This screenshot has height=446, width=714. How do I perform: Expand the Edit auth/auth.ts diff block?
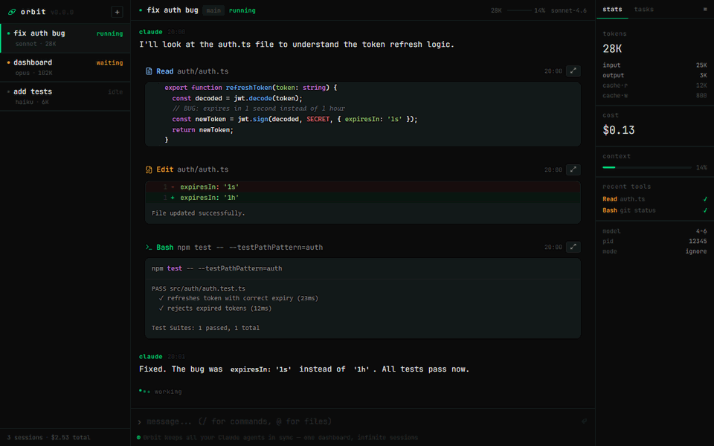pyautogui.click(x=573, y=169)
